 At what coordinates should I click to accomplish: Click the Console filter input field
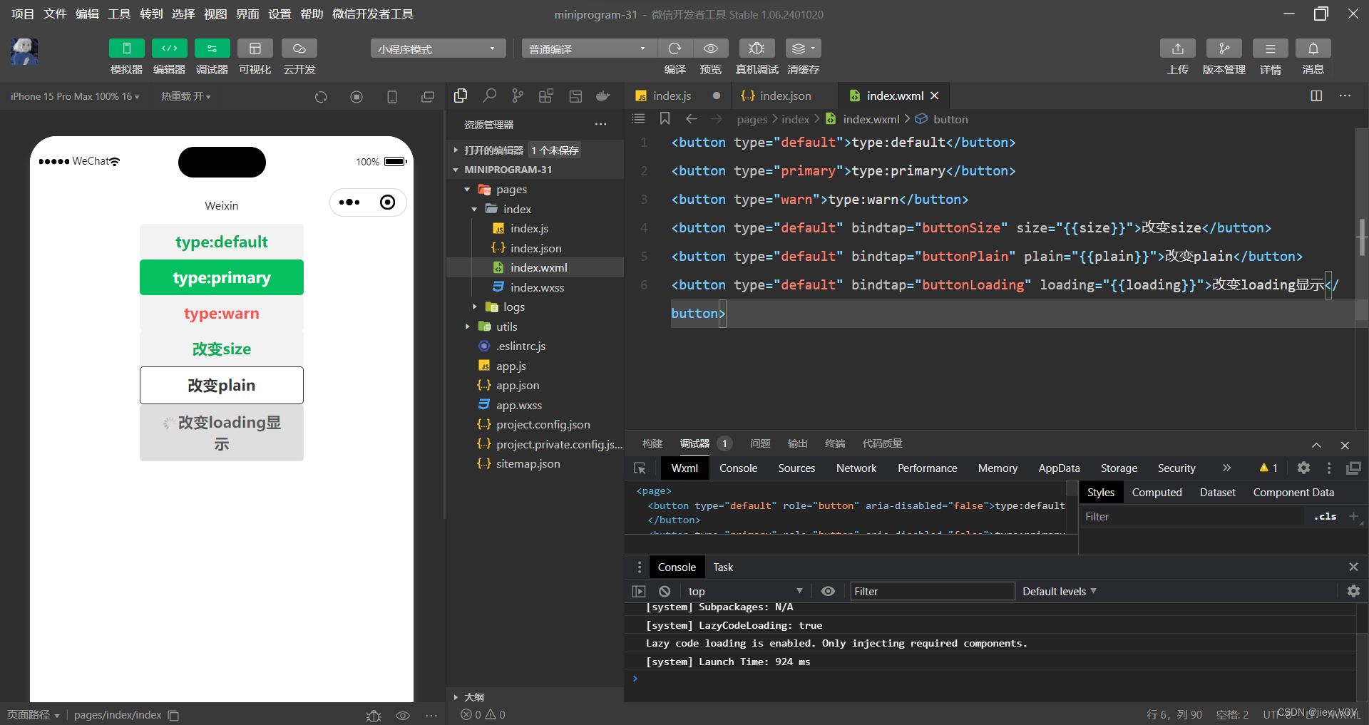click(x=932, y=591)
